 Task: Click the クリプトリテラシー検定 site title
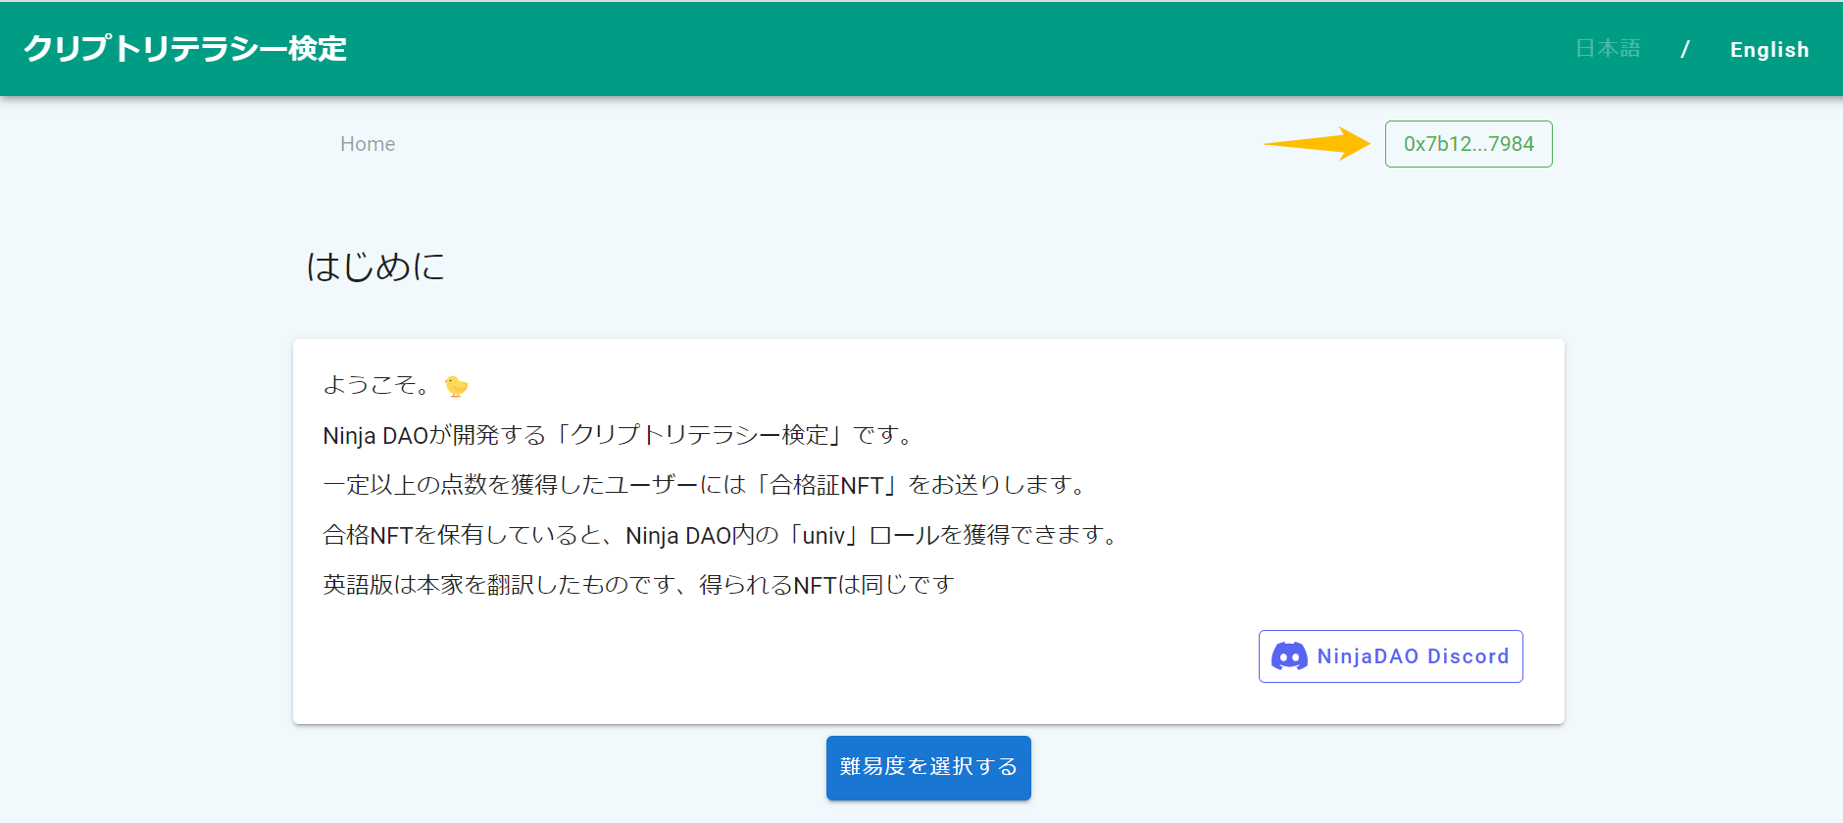pos(185,49)
